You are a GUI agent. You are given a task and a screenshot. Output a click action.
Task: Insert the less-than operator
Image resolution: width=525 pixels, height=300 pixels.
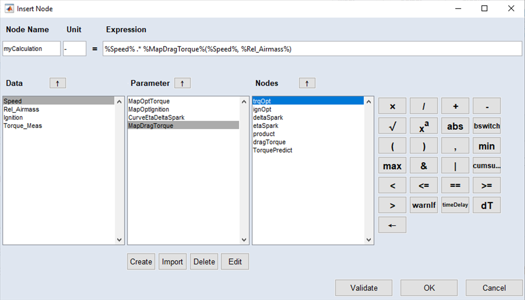coord(392,185)
